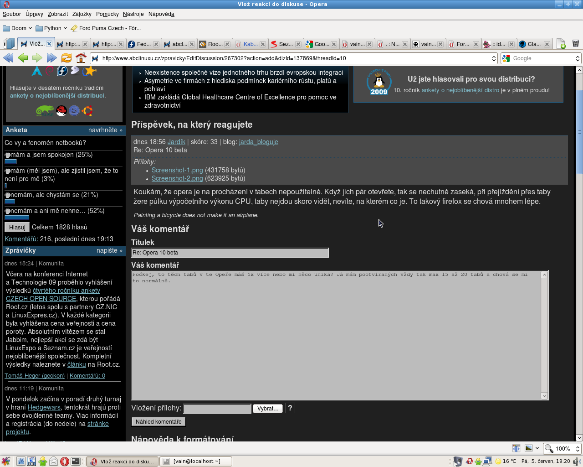Click into the Titulek text field
Viewport: 583px width, 467px height.
tap(230, 253)
